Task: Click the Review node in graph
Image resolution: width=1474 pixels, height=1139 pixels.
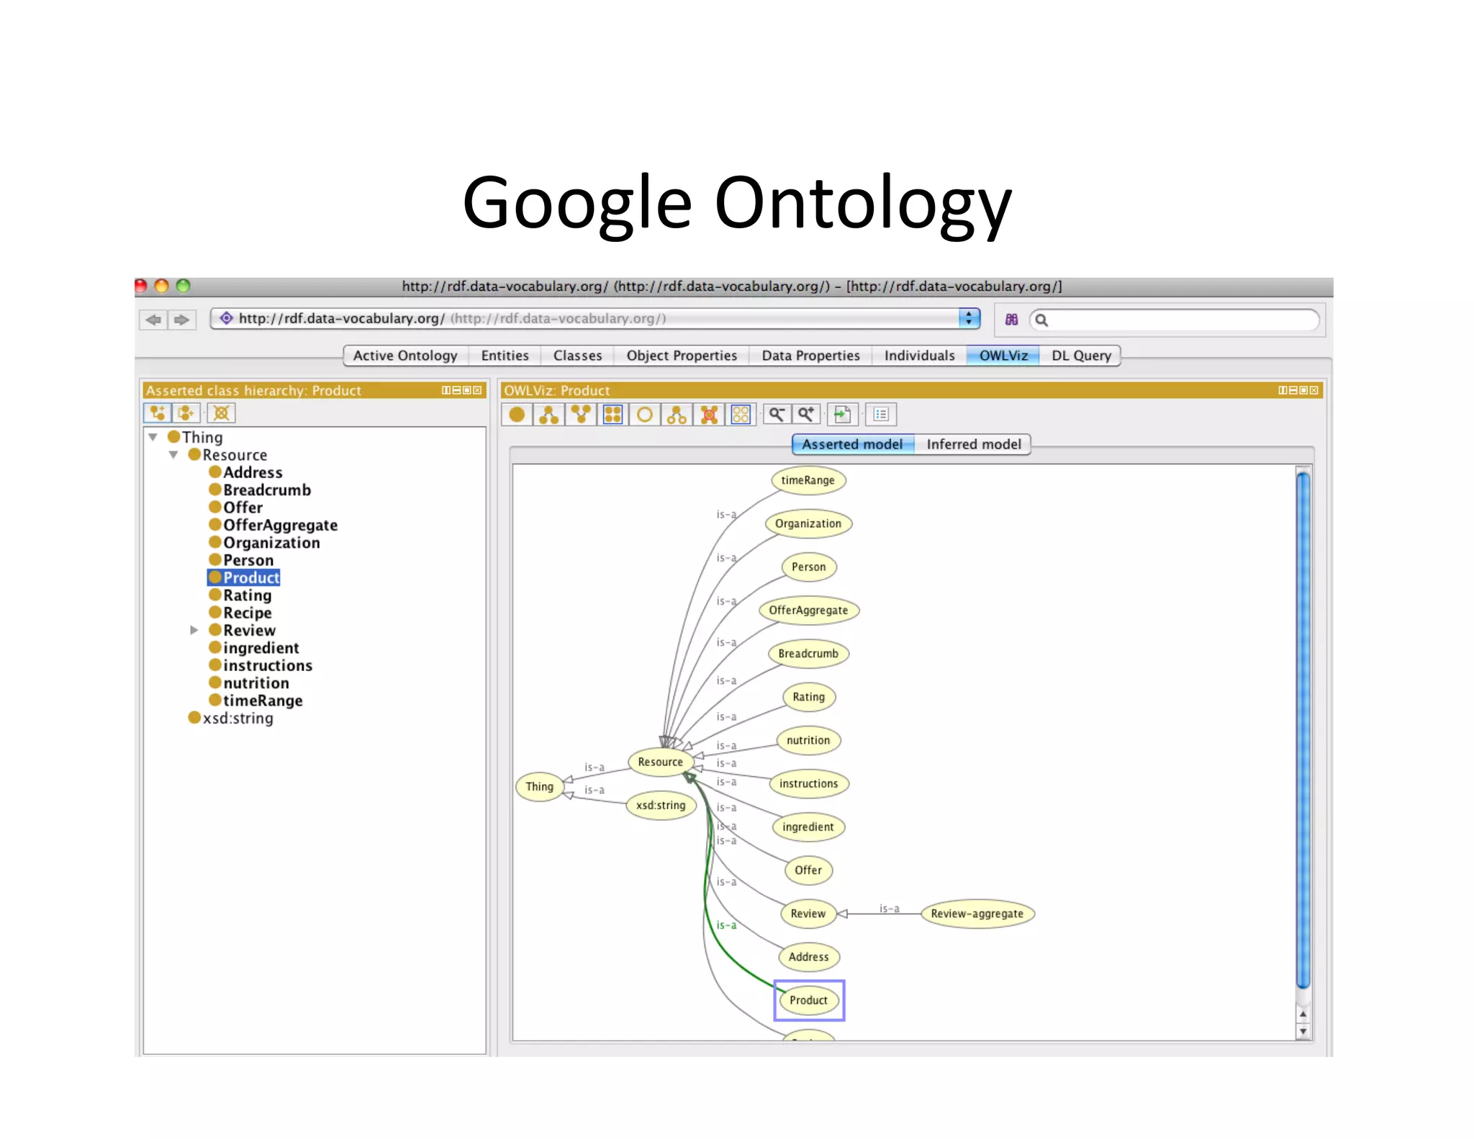Action: click(808, 914)
